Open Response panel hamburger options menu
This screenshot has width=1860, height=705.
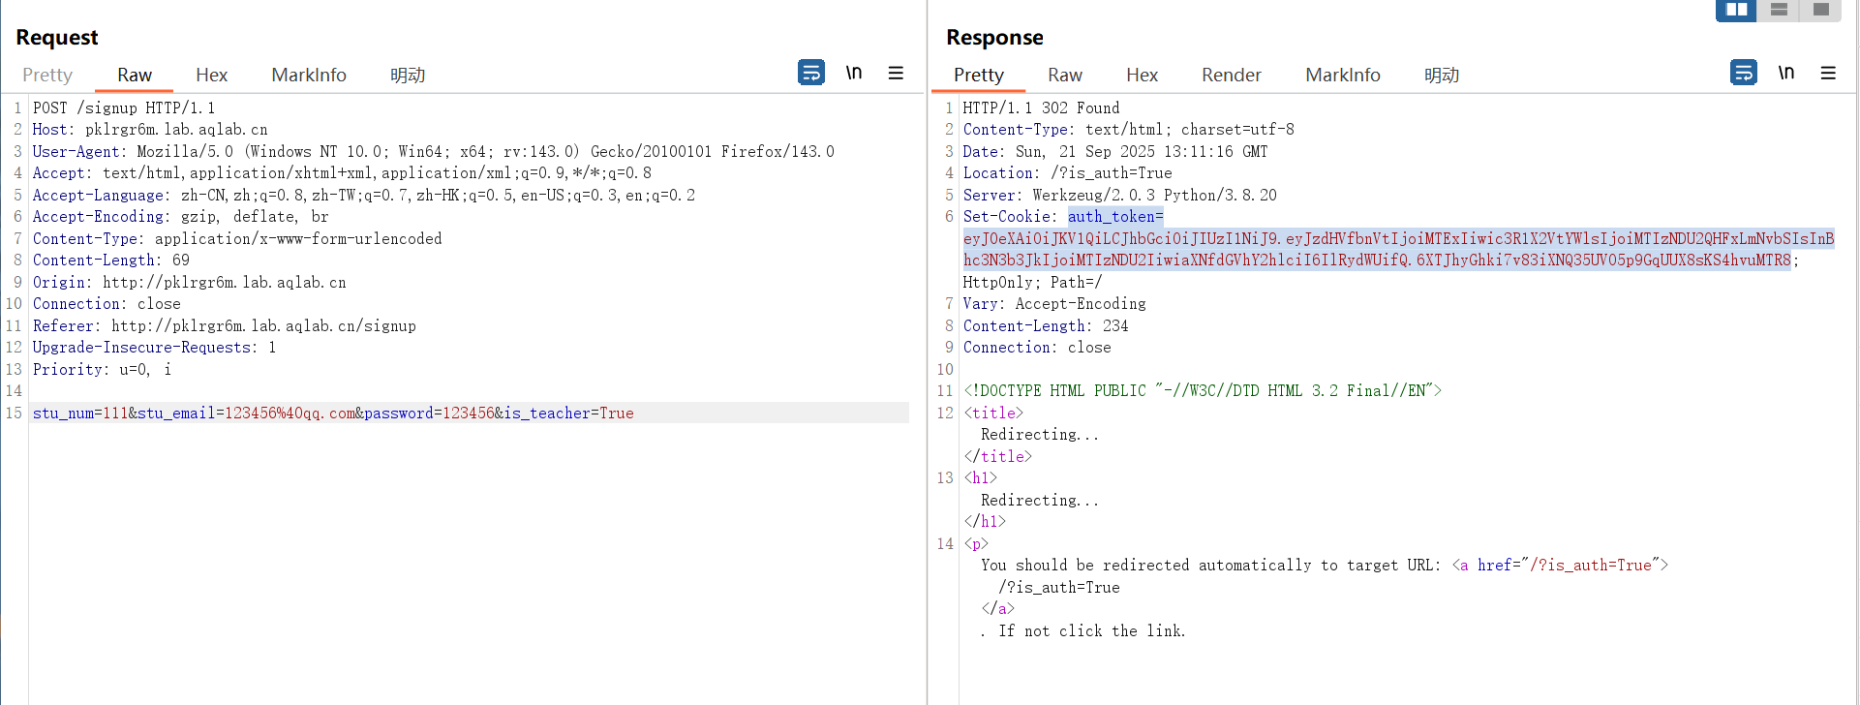tap(1828, 73)
